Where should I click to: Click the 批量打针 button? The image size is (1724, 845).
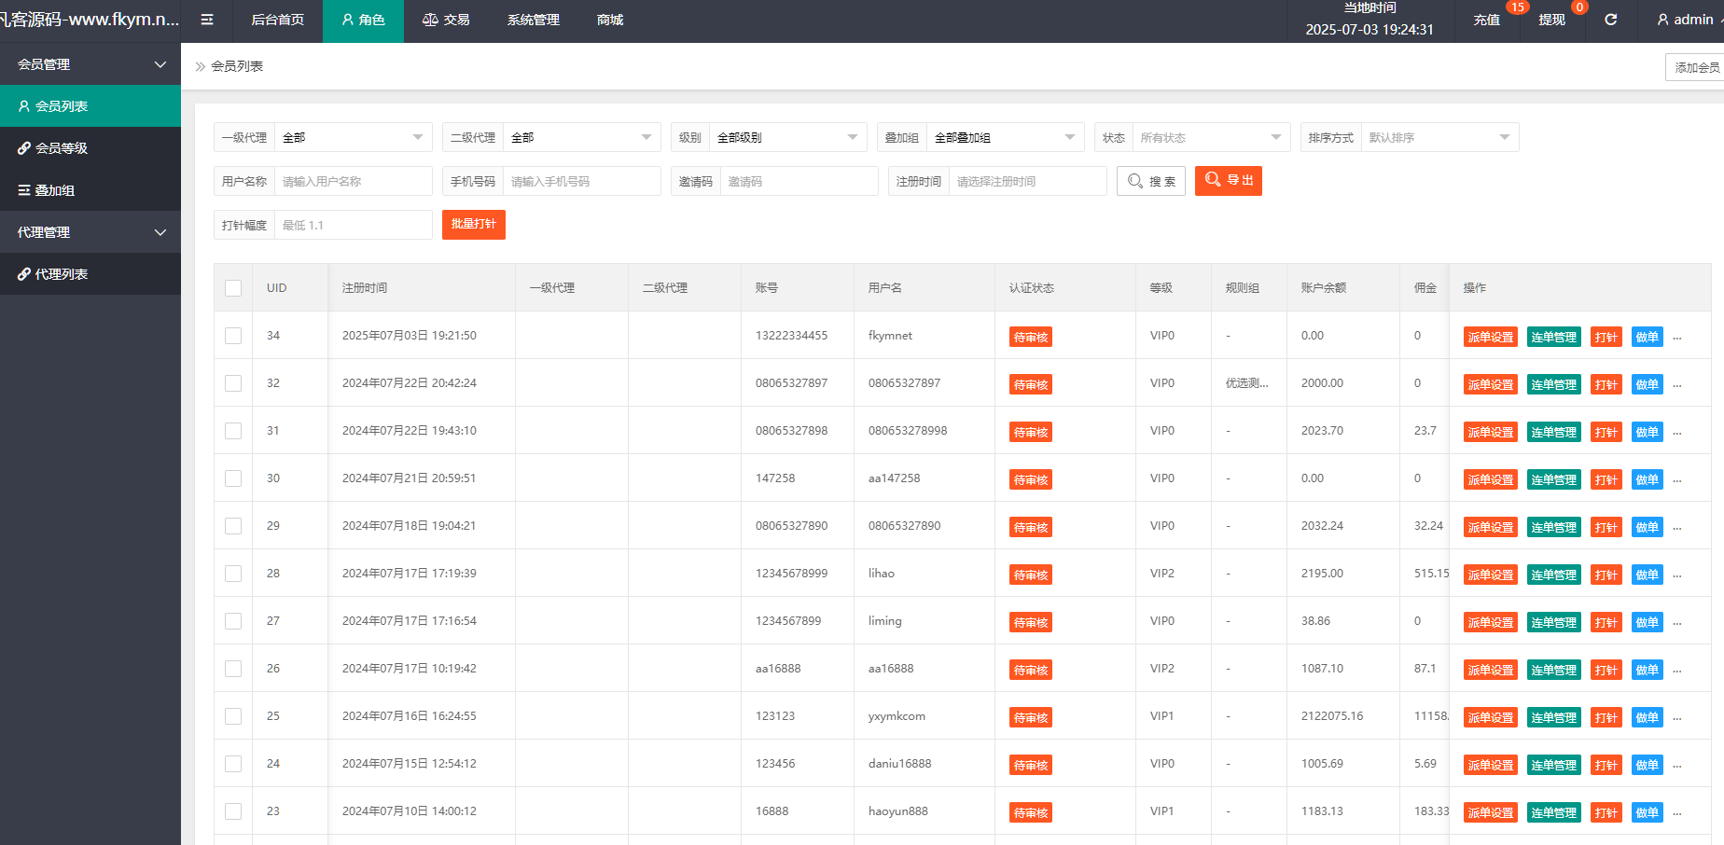point(473,225)
